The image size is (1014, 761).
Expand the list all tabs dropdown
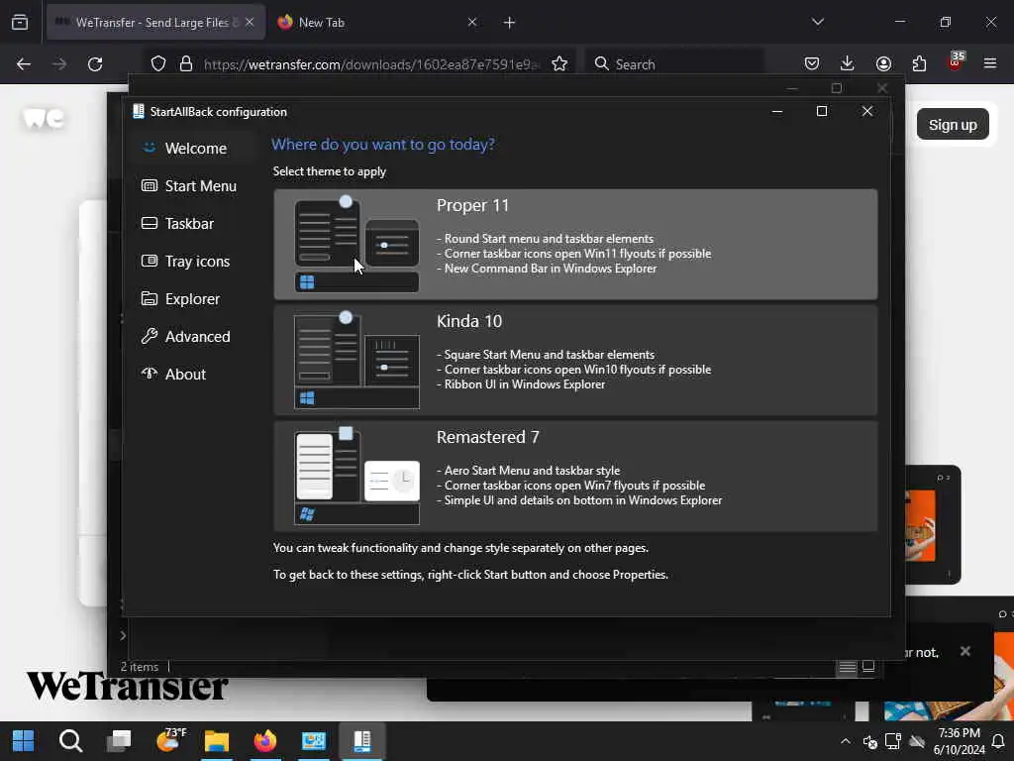click(x=817, y=22)
